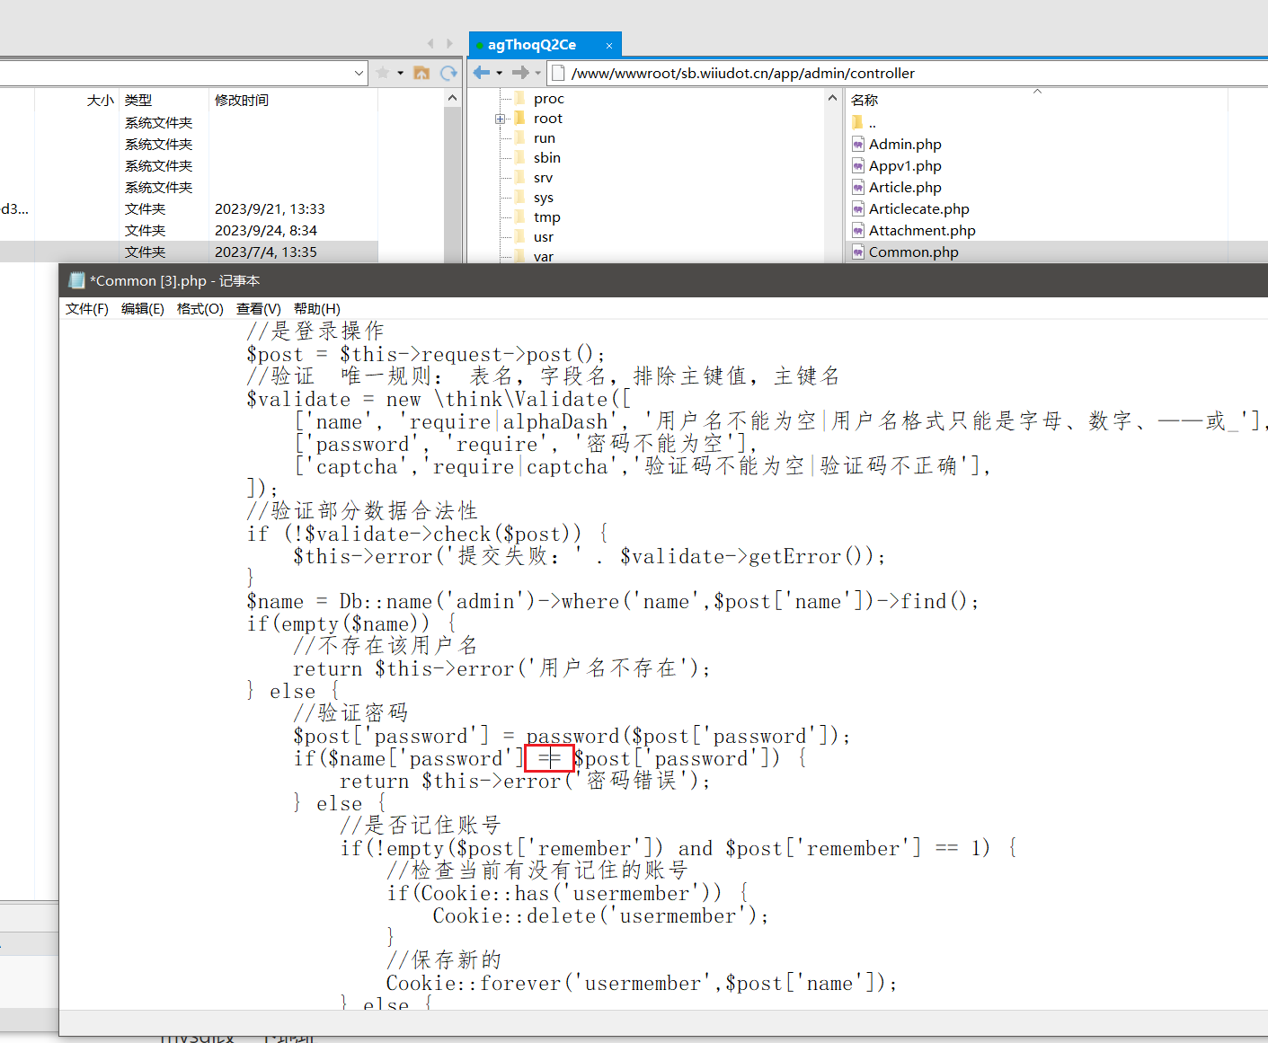
Task: Click the Attachment.php file icon
Action: 858,230
